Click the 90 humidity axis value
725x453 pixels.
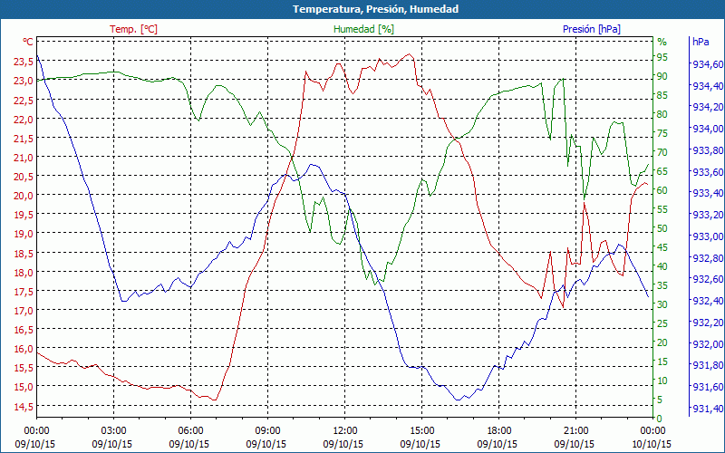pos(662,76)
